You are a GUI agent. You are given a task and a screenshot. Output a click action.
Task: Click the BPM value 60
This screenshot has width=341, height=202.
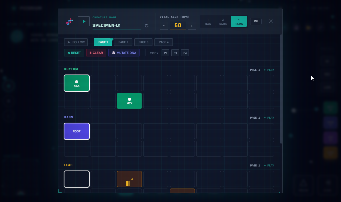178,26
